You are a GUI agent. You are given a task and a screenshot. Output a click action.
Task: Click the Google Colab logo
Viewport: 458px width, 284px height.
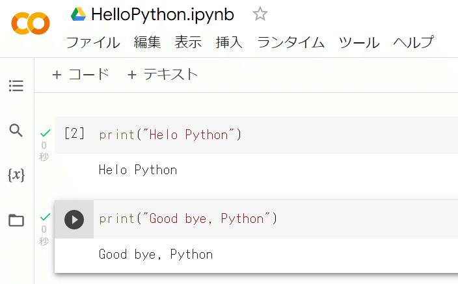tap(30, 23)
